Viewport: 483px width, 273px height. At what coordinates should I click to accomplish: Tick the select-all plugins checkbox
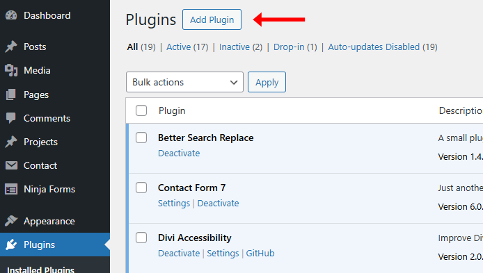point(141,110)
